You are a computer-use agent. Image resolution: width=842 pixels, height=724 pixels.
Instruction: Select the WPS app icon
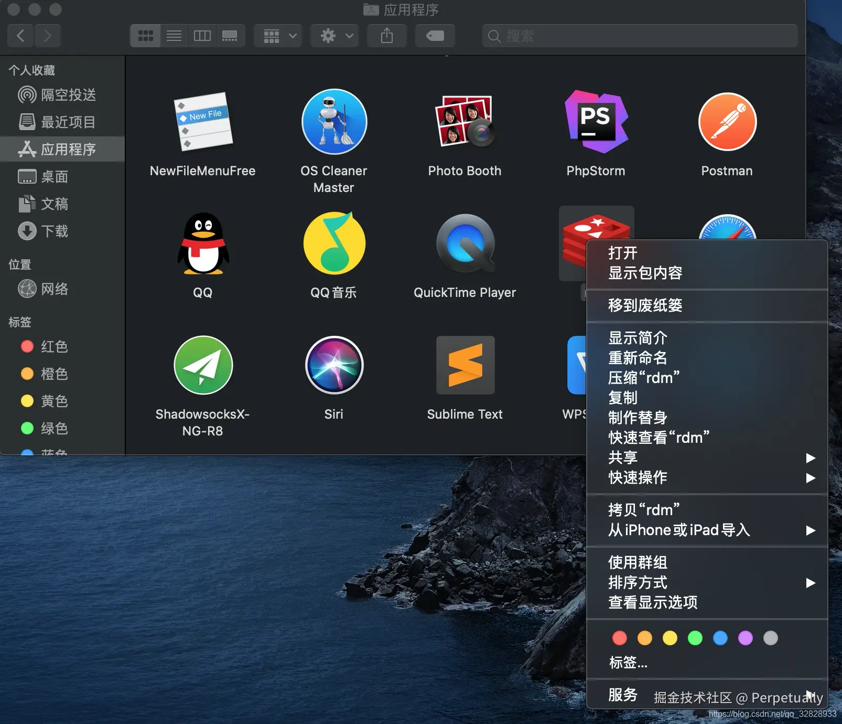pos(576,365)
